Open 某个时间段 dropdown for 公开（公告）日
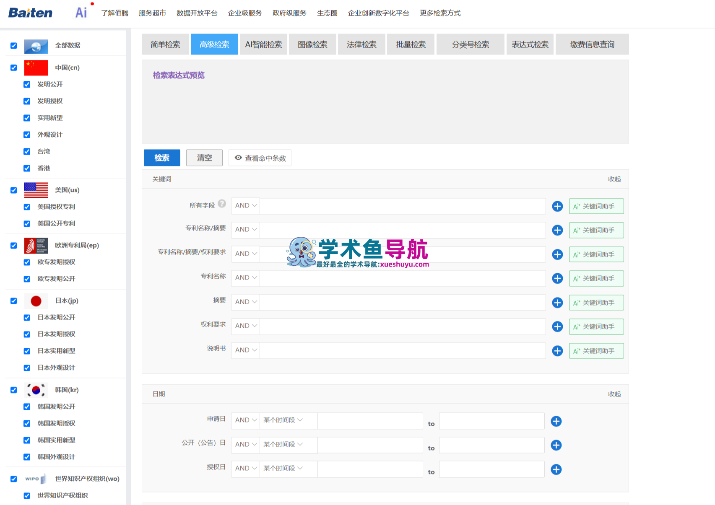This screenshot has height=505, width=715. click(289, 445)
